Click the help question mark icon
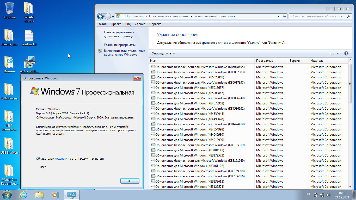356x200 pixels. (x=346, y=53)
